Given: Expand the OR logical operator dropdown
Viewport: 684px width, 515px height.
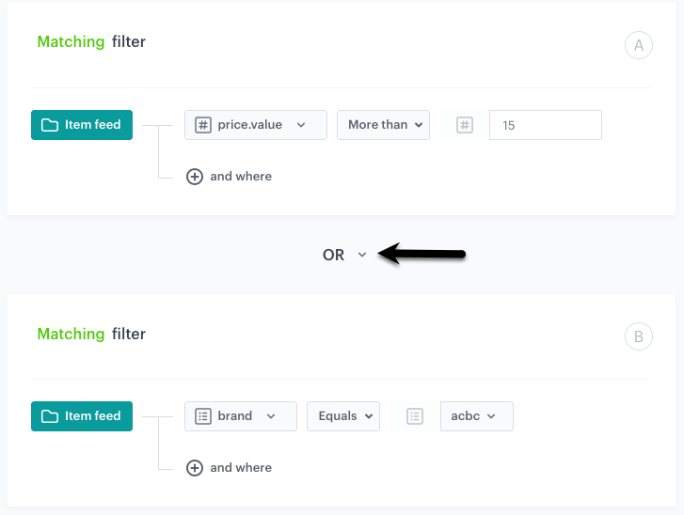Looking at the screenshot, I should click(344, 255).
